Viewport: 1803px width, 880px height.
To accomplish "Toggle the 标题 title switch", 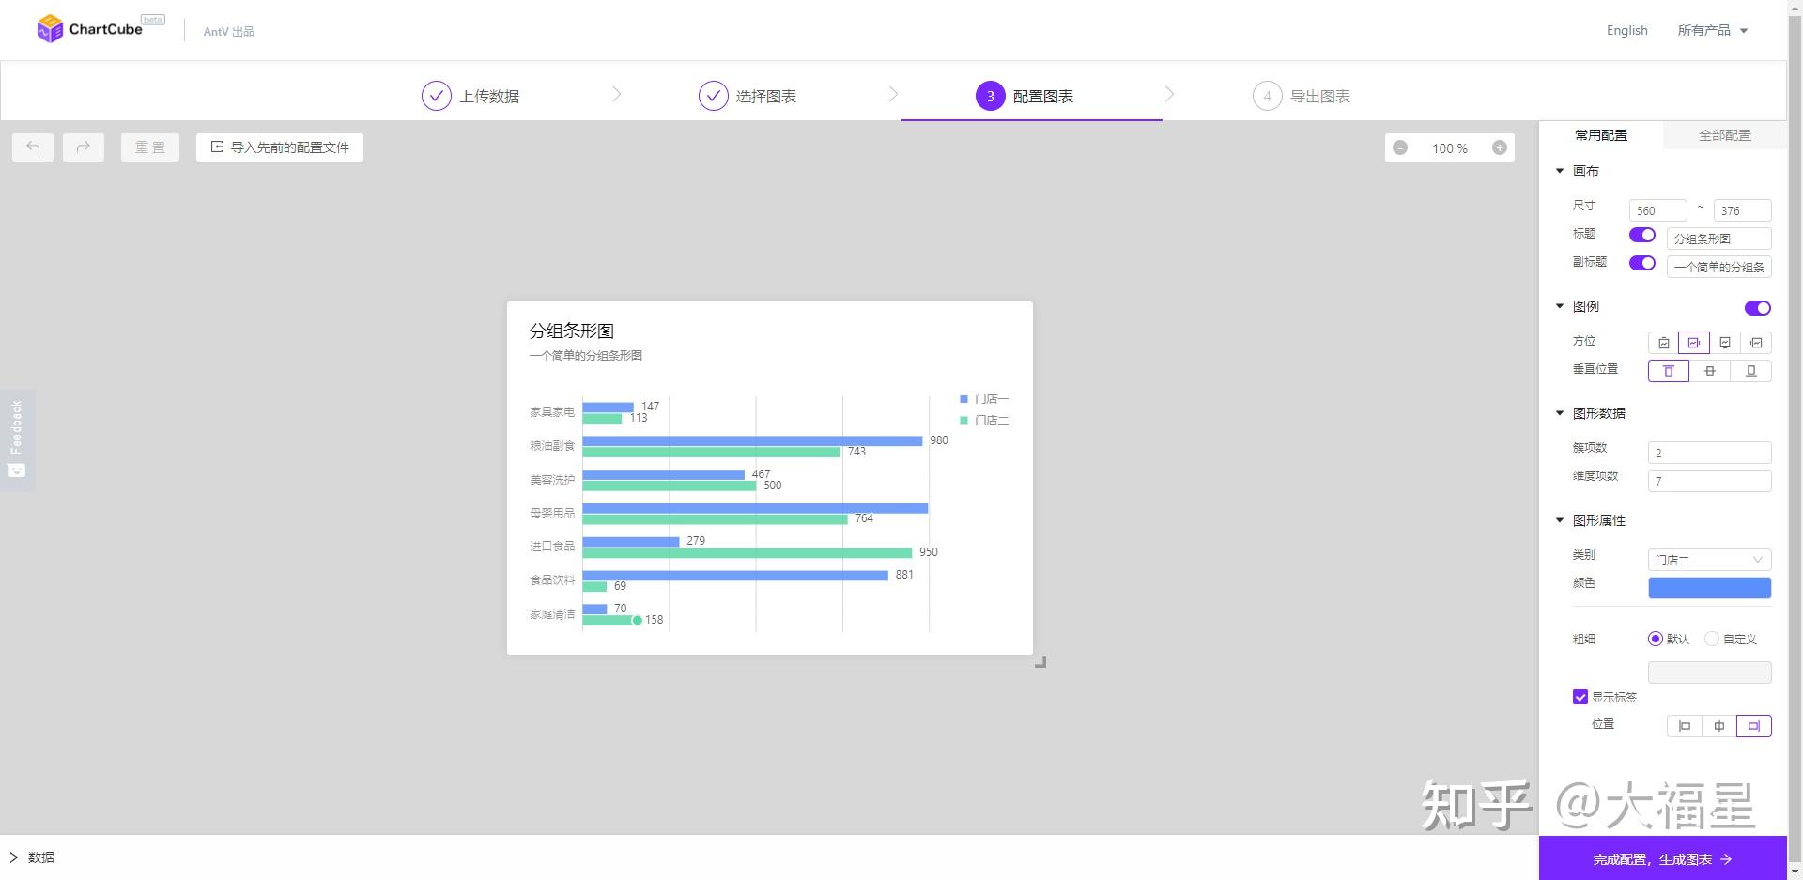I will 1641,235.
